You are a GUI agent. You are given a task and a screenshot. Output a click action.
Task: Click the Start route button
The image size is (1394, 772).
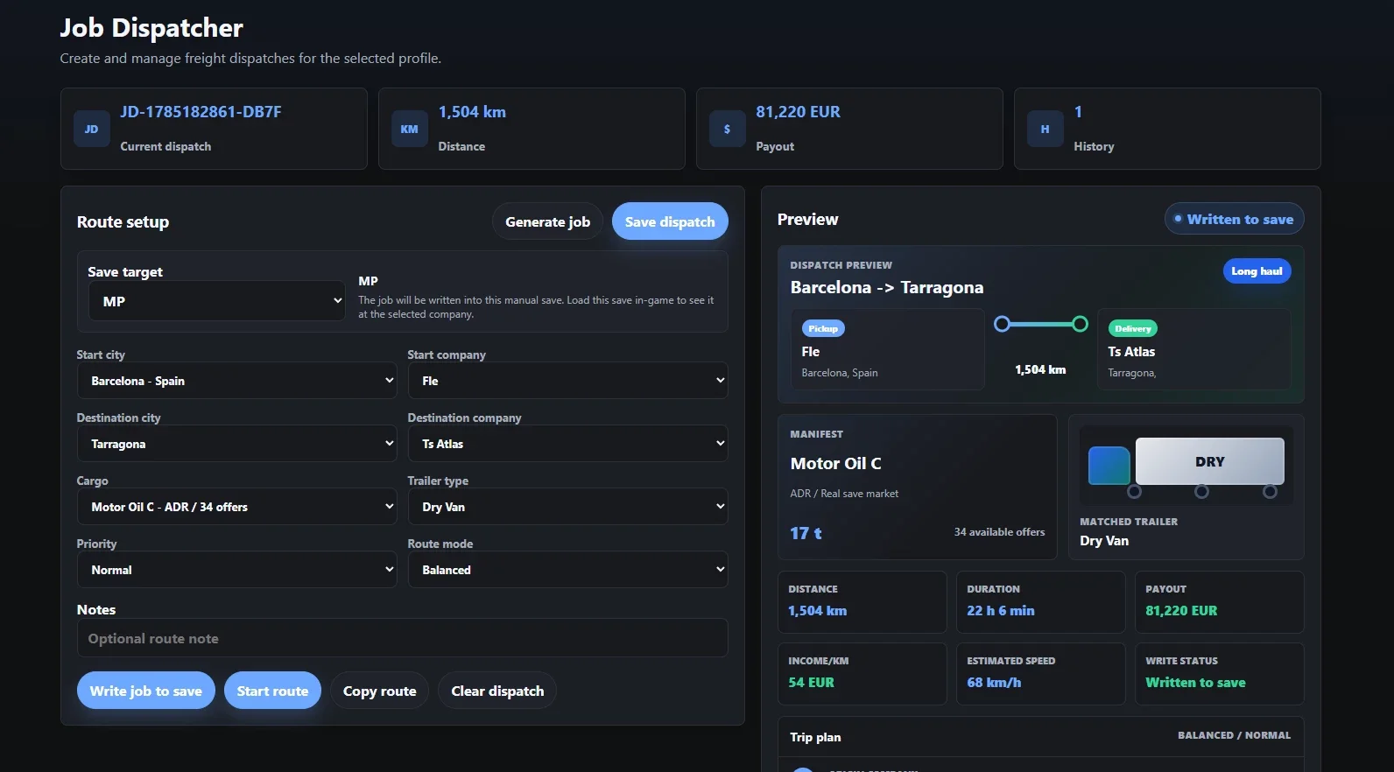pyautogui.click(x=272, y=691)
